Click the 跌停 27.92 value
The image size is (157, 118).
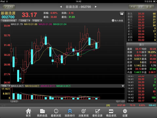click(153, 69)
